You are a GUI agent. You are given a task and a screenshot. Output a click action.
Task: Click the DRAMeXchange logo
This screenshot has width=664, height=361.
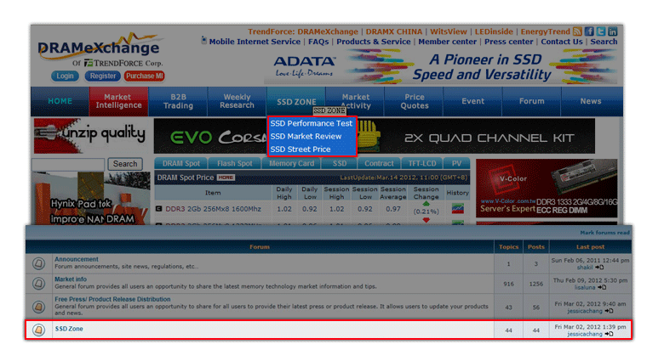click(x=100, y=49)
